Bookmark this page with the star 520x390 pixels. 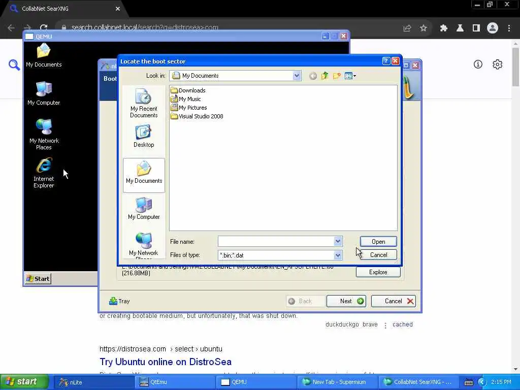click(x=424, y=28)
